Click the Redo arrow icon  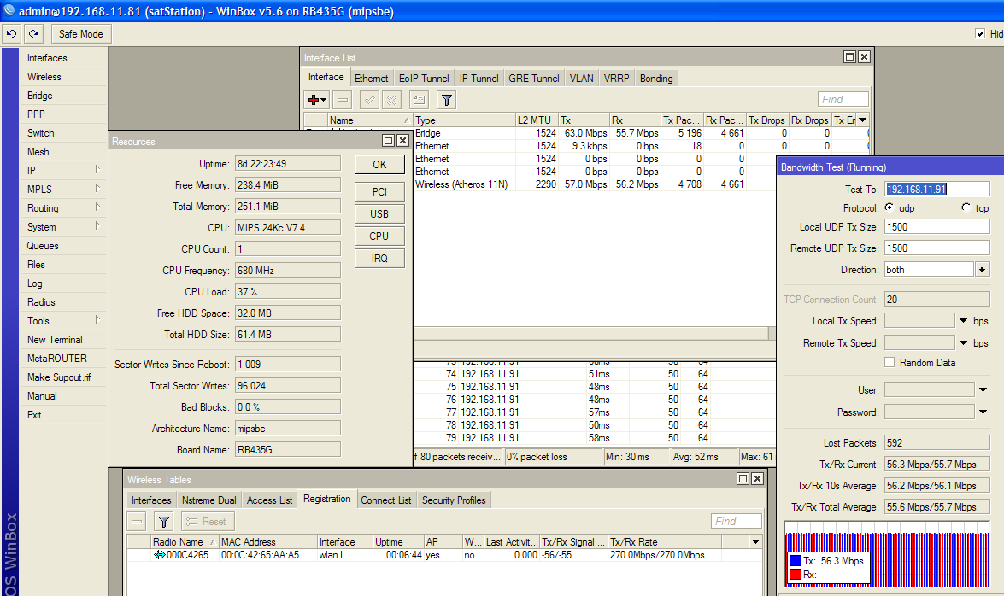pos(33,33)
